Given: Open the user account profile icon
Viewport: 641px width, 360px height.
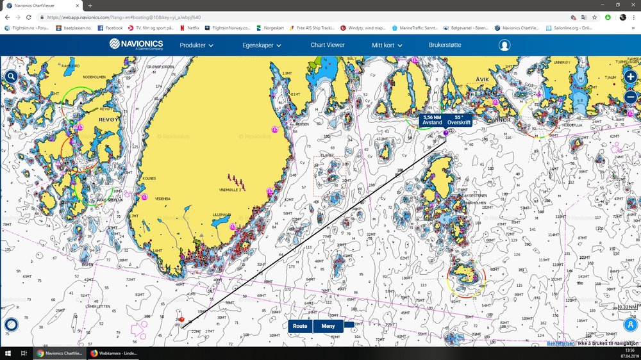Looking at the screenshot, I should point(504,45).
